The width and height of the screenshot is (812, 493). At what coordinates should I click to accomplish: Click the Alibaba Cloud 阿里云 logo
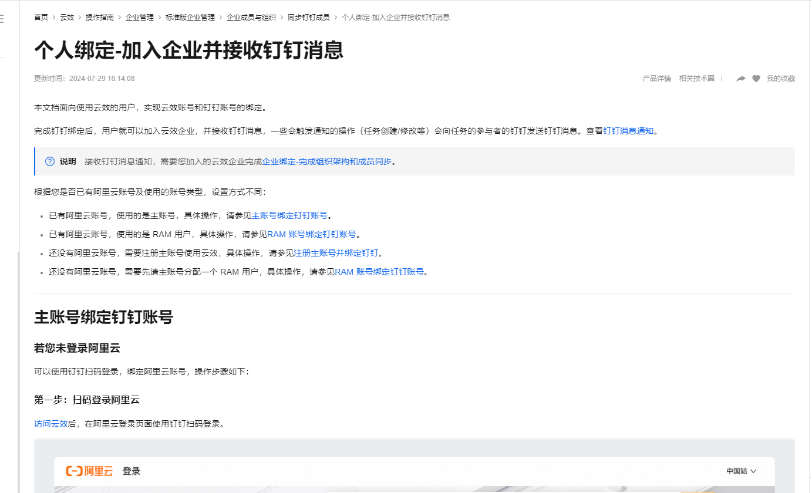click(x=89, y=471)
